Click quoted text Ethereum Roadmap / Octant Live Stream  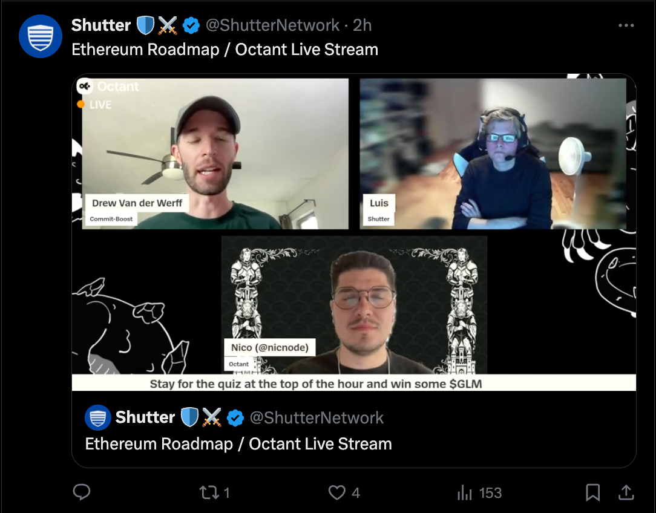coord(238,443)
